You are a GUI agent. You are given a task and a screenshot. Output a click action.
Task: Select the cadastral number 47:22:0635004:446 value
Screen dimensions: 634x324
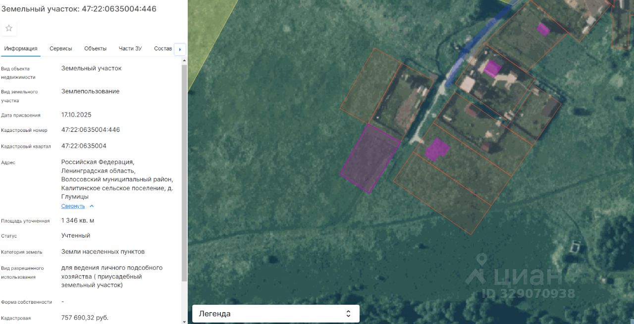pos(91,130)
